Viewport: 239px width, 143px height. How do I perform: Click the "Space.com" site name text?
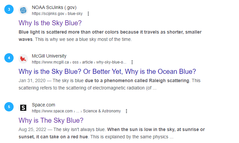tap(43, 105)
